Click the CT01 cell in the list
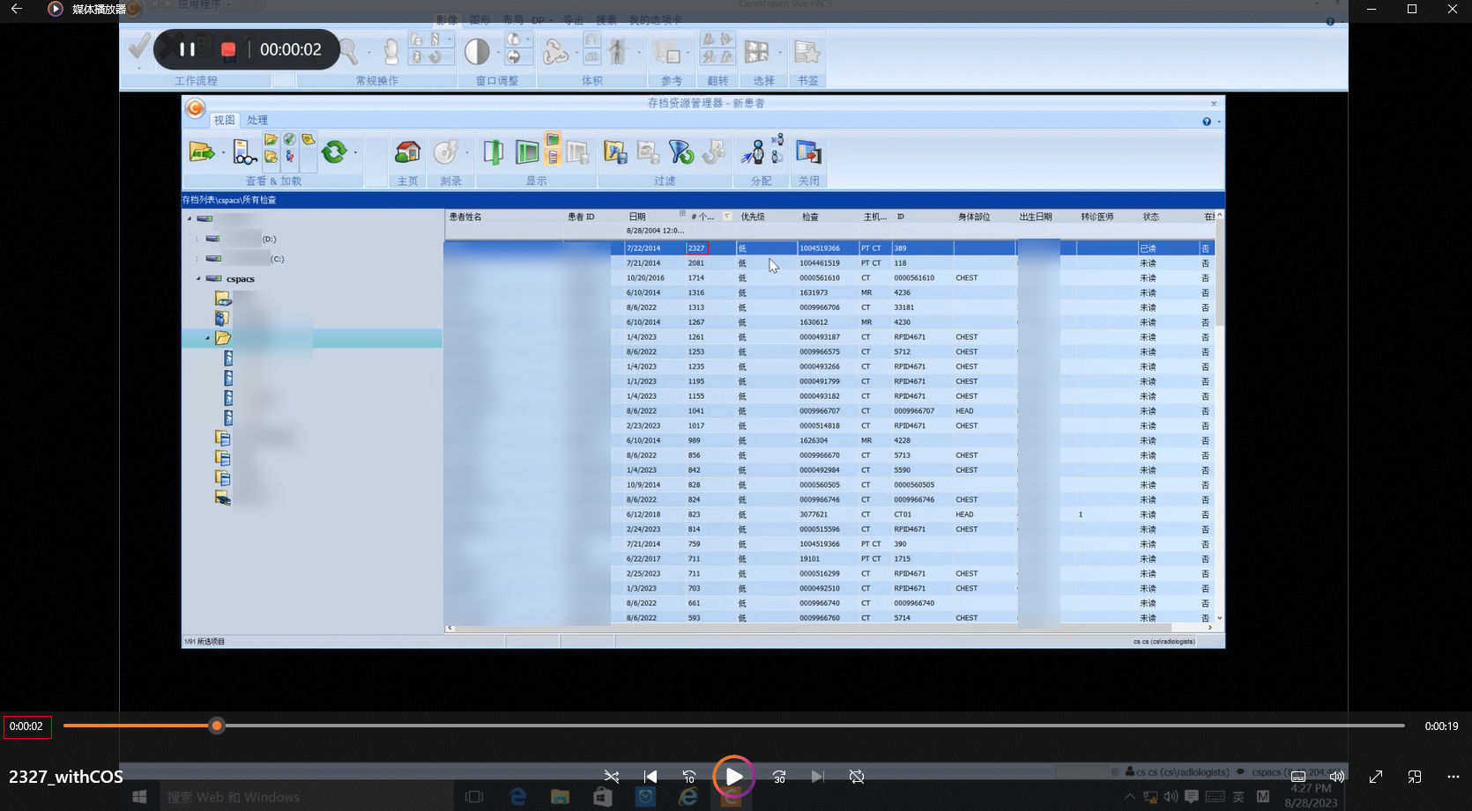Screen dimensions: 1472x811 click(x=903, y=514)
